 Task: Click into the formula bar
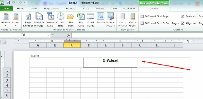pos(137,35)
